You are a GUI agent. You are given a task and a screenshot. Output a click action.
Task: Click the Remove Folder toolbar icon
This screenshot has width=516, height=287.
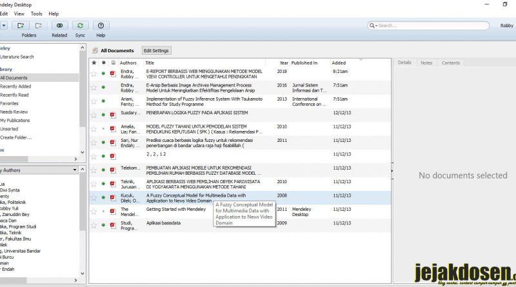click(x=38, y=26)
